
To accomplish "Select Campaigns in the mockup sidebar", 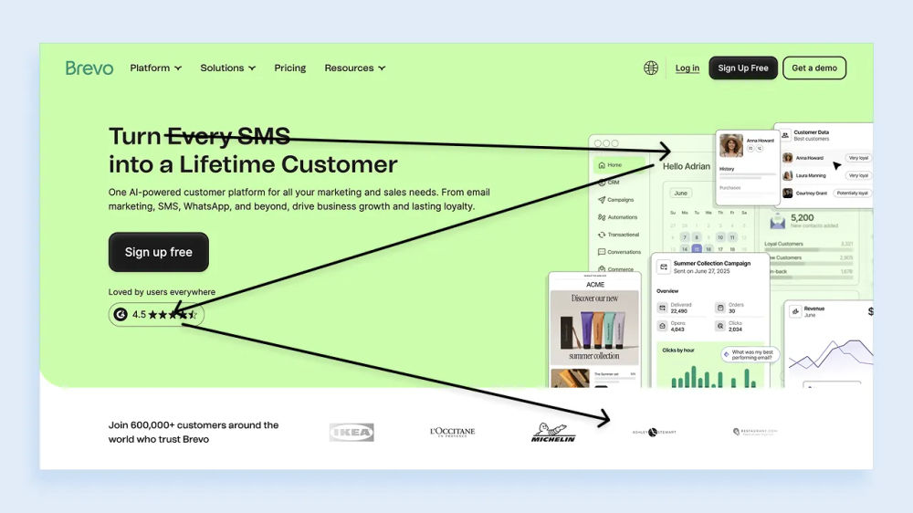I will pyautogui.click(x=615, y=200).
